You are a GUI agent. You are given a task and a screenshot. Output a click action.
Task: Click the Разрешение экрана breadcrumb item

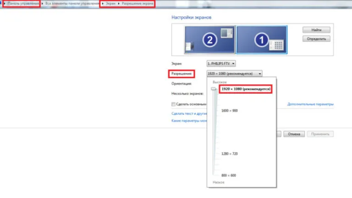coord(137,4)
